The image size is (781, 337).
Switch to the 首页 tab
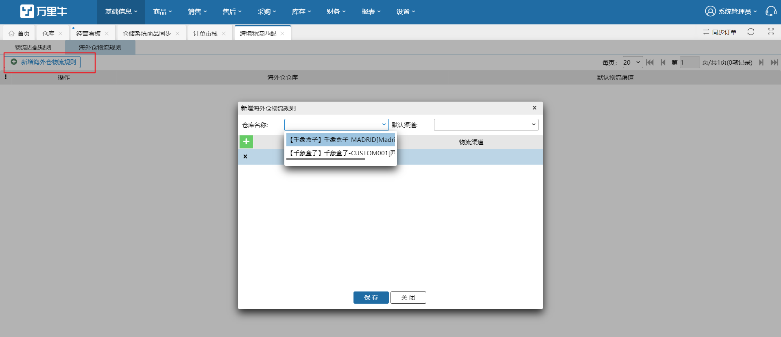click(19, 34)
